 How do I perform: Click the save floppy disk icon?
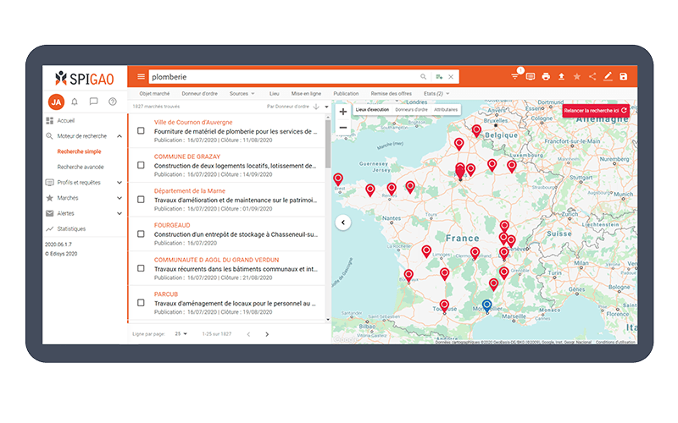(624, 77)
